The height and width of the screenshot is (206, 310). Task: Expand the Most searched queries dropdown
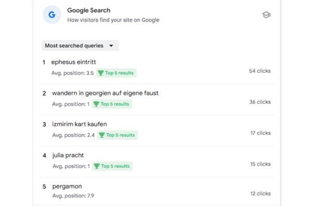(80, 45)
